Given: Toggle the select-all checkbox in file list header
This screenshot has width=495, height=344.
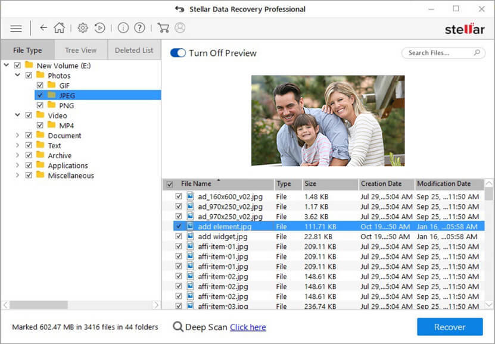Looking at the screenshot, I should (x=170, y=184).
